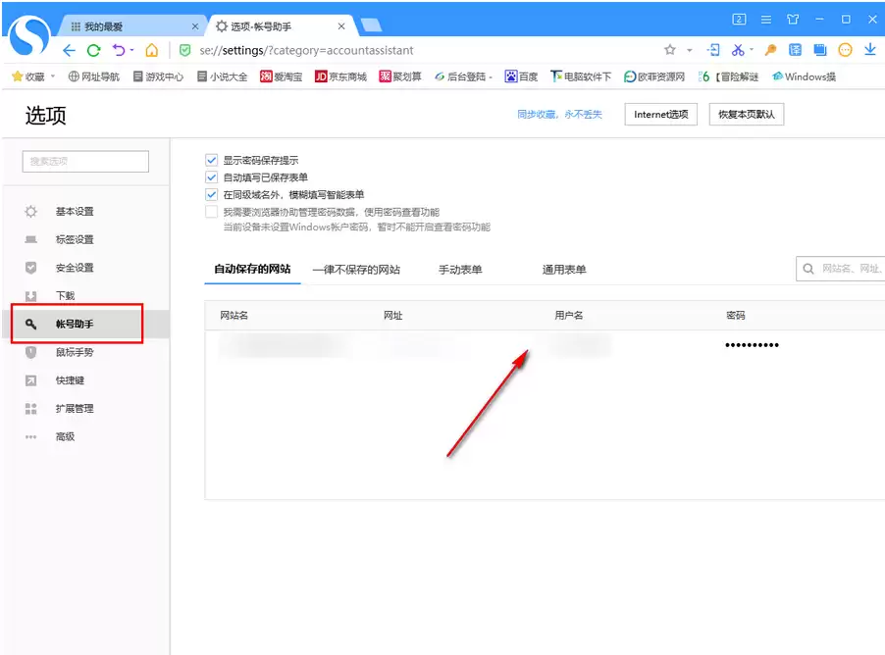Open 网址导航 bookmark

(x=93, y=76)
